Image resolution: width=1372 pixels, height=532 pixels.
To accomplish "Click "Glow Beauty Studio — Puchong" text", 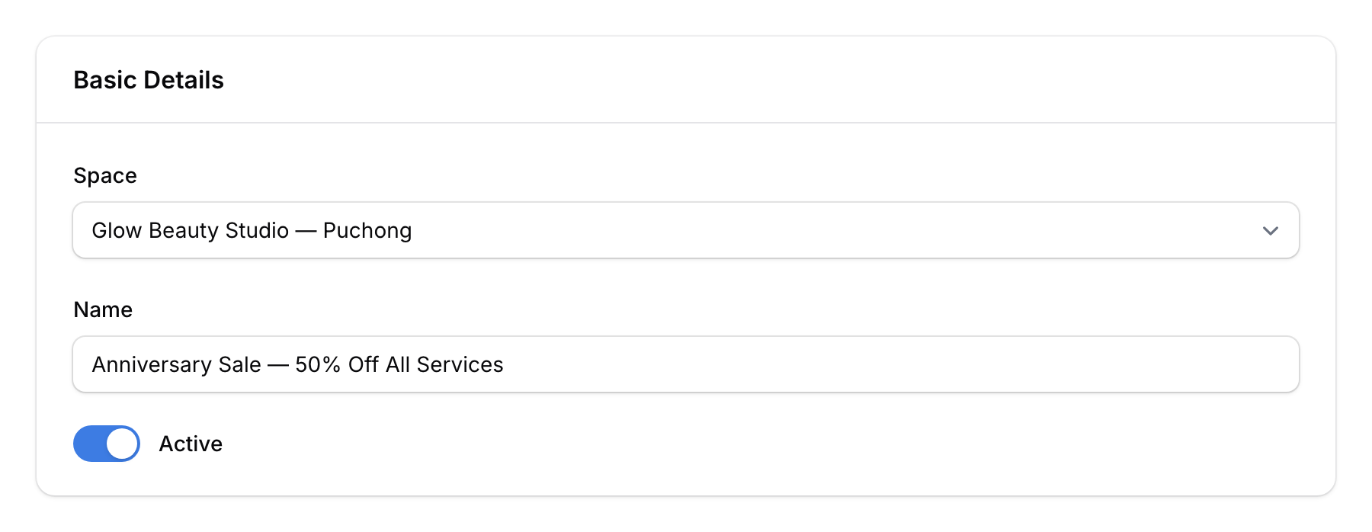I will 252,230.
